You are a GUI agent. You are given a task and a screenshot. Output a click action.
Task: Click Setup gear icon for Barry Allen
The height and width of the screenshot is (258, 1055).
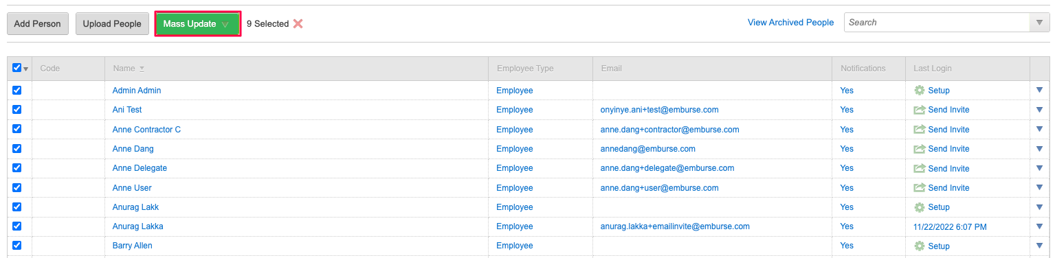(919, 246)
